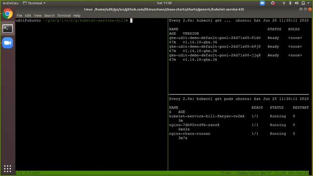Click Bluetooth icon in top panel
The image size is (313, 176).
coord(290,3)
